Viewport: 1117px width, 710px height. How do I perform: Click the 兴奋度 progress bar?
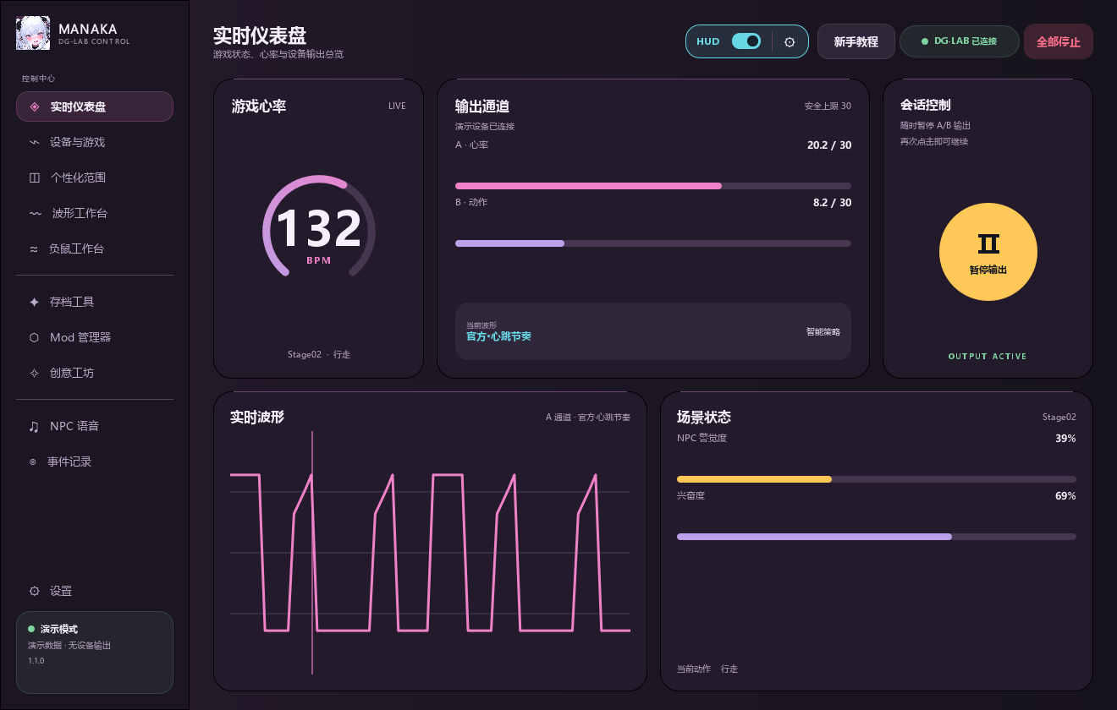(877, 537)
